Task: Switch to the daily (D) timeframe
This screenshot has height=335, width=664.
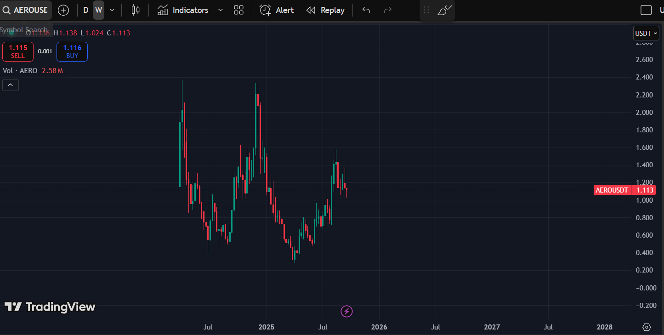Action: tap(85, 10)
